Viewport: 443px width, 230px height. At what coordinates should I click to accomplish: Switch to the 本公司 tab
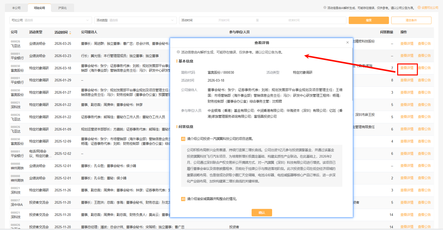(x=16, y=8)
